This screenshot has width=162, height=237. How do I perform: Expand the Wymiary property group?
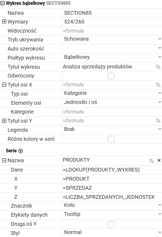click(x=4, y=22)
